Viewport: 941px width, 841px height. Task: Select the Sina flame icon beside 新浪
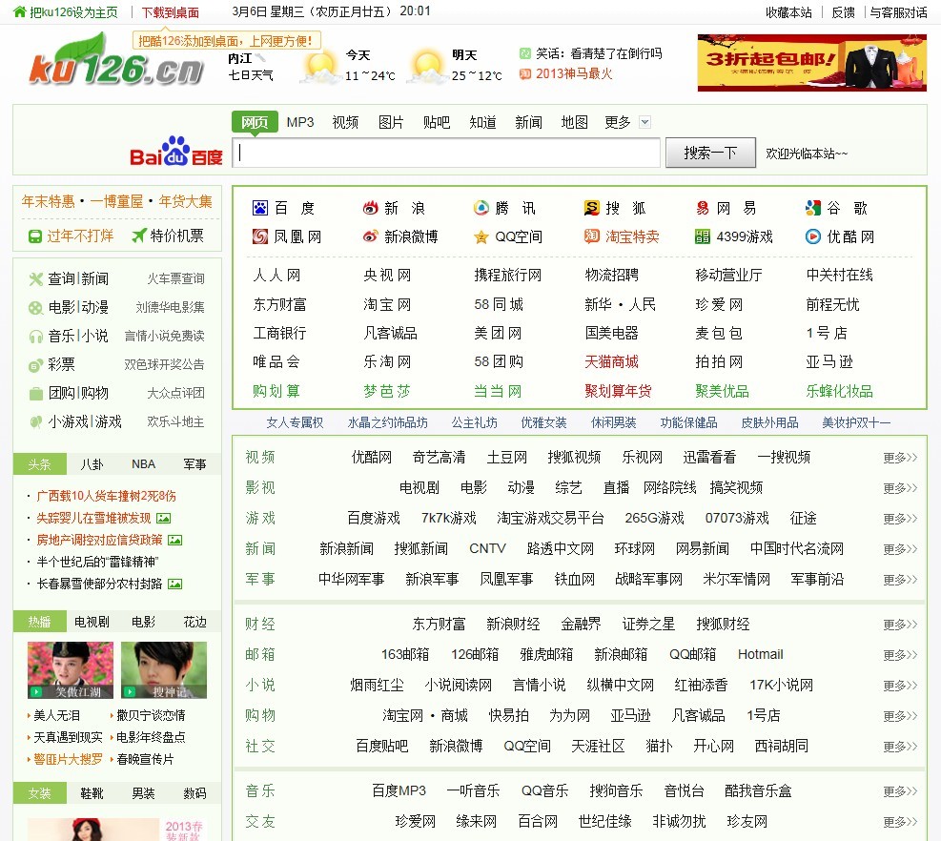coord(370,207)
